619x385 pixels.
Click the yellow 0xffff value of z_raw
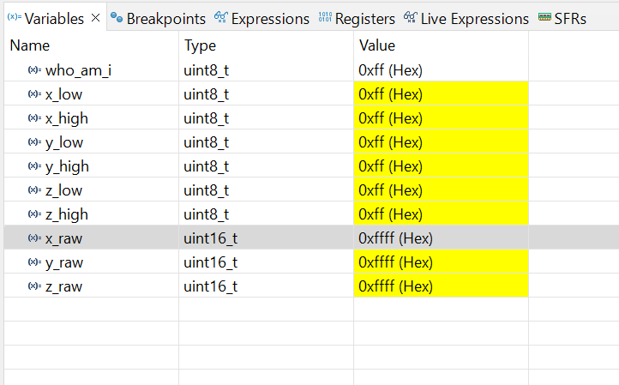coord(394,286)
